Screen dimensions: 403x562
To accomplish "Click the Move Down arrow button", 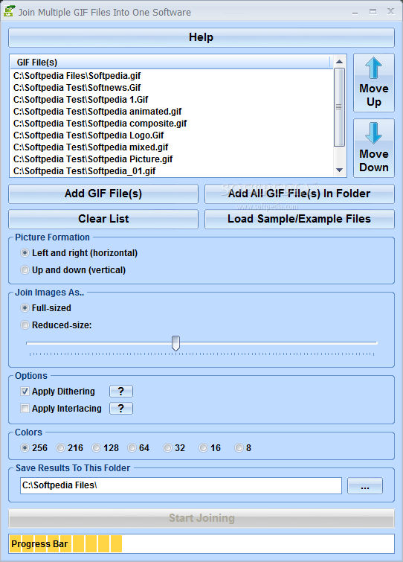I will coord(374,148).
